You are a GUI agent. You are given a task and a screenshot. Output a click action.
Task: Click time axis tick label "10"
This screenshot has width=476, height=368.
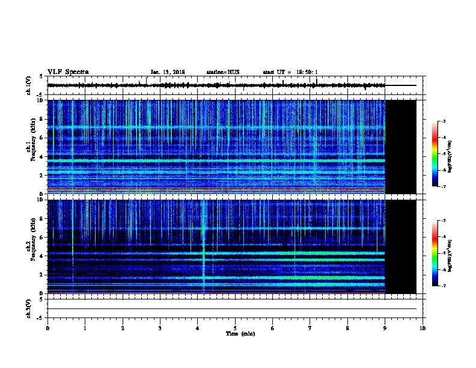click(423, 328)
